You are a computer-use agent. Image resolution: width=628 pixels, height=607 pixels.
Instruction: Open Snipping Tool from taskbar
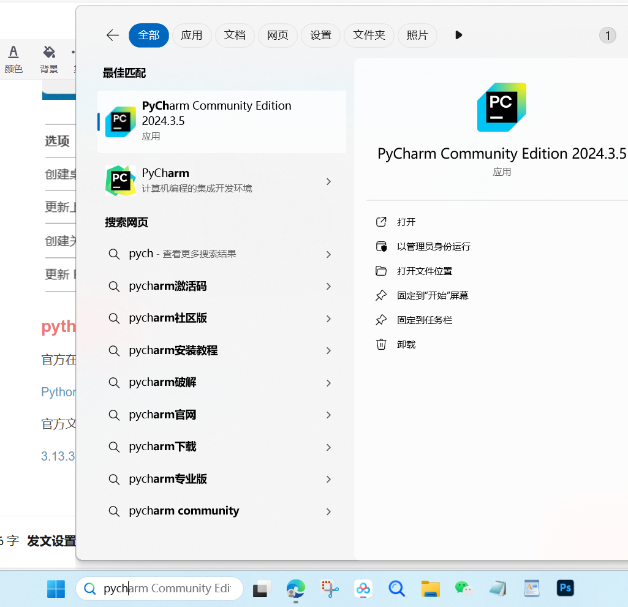click(x=330, y=589)
